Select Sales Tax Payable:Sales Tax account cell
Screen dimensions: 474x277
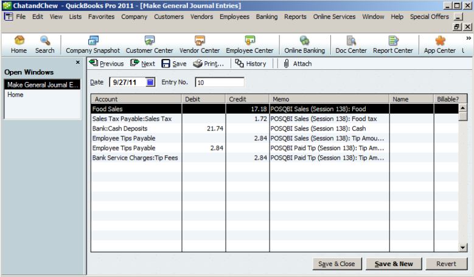click(136, 118)
